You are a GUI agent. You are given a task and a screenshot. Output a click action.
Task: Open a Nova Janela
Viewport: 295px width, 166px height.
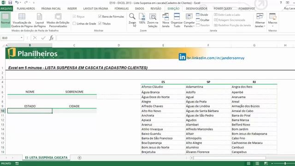click(165, 20)
